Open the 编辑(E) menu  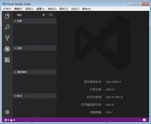click(x=18, y=9)
